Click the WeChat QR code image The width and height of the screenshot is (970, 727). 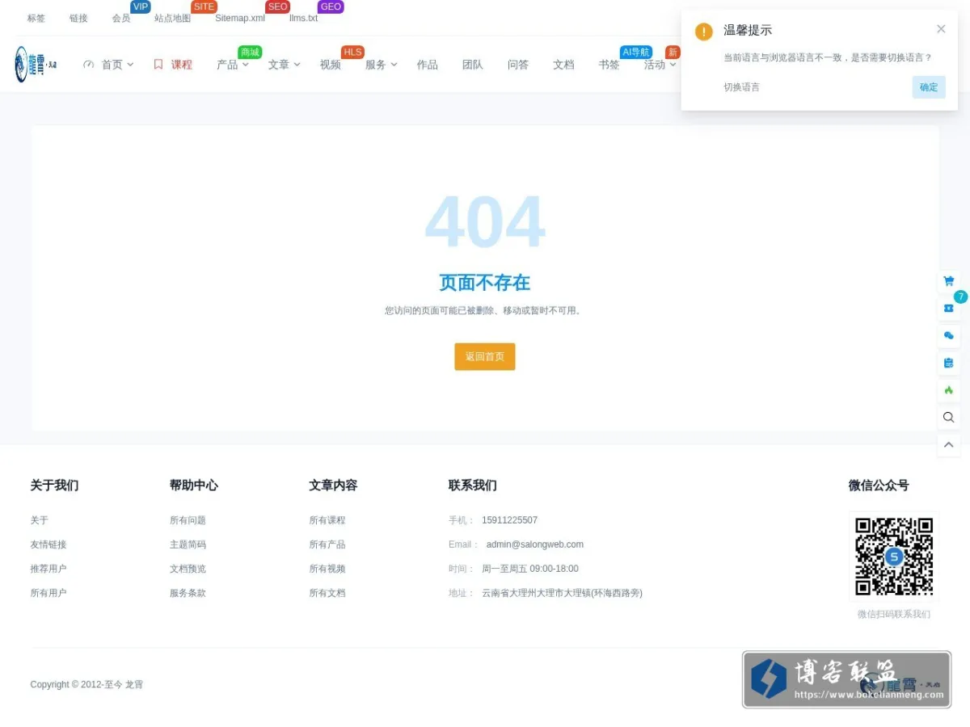[894, 557]
